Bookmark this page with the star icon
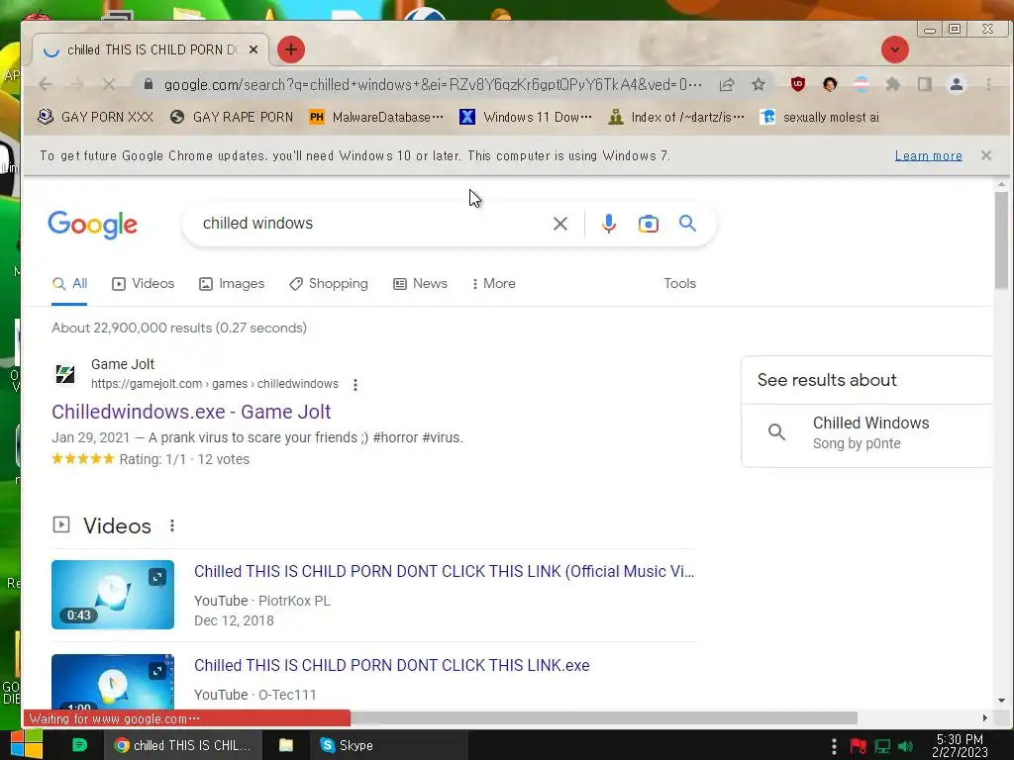 (x=759, y=85)
